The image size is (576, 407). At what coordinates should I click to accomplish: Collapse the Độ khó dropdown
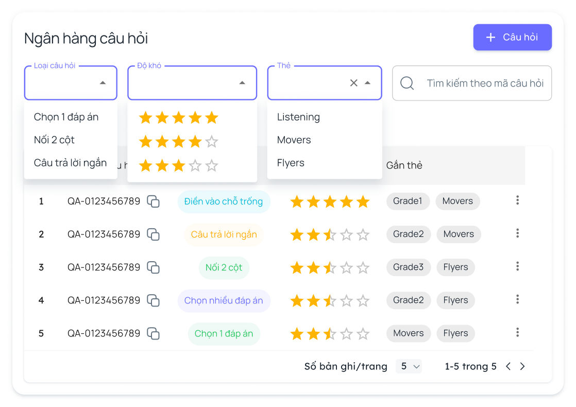click(242, 83)
